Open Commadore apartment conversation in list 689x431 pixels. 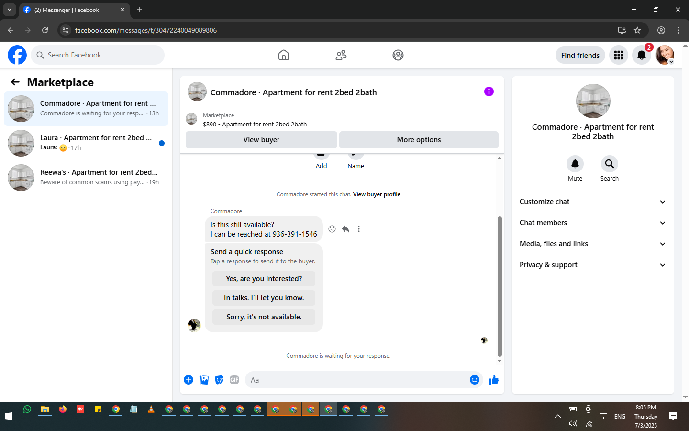tap(86, 109)
